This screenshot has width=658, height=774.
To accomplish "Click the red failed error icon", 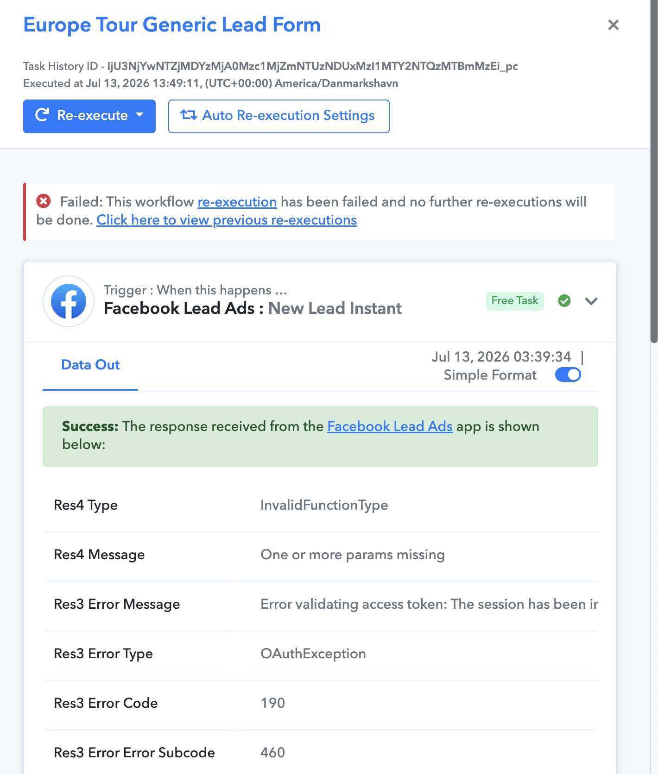I will point(44,201).
